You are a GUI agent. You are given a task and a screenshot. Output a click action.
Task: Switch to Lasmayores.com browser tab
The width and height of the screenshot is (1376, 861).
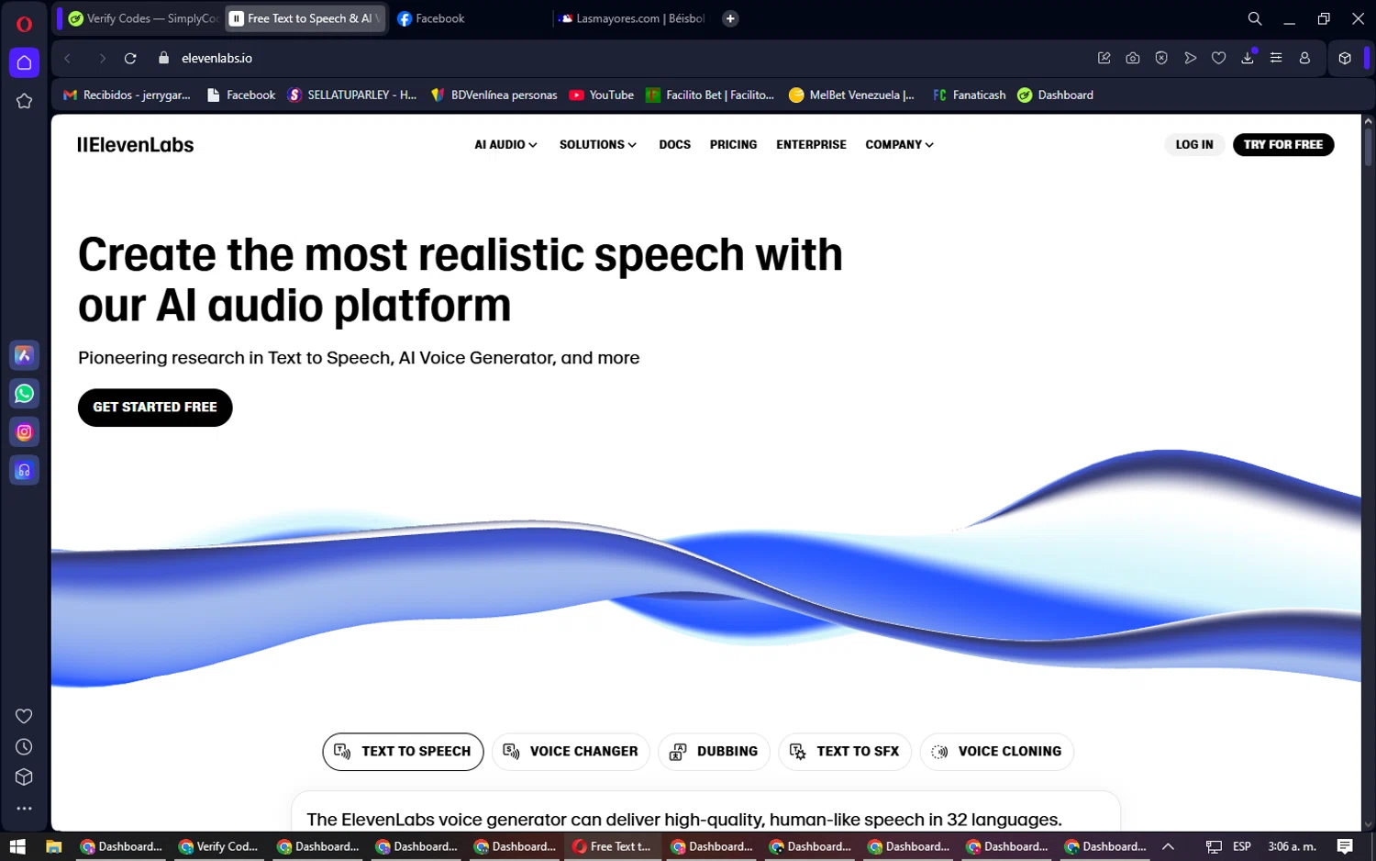(x=633, y=18)
